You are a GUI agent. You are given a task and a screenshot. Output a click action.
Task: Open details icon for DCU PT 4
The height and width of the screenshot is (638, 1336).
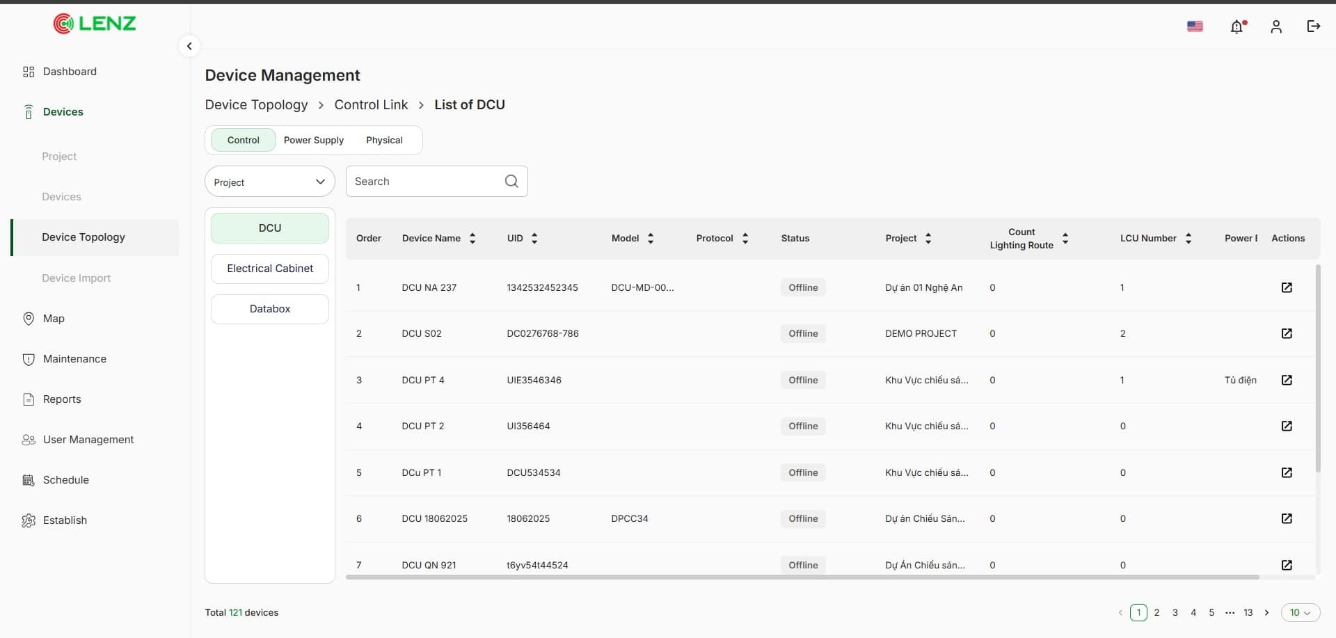(x=1287, y=380)
